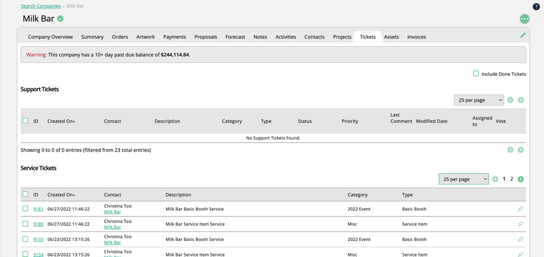Sort Support Tickets by Status column
The image size is (544, 257).
pyautogui.click(x=305, y=121)
